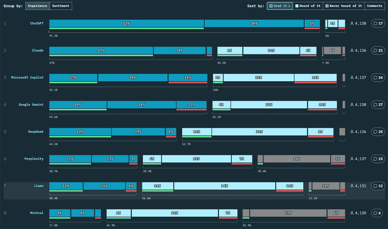Open the ChatGPT item link
Viewport: 388px width, 229px height.
(x=37, y=23)
